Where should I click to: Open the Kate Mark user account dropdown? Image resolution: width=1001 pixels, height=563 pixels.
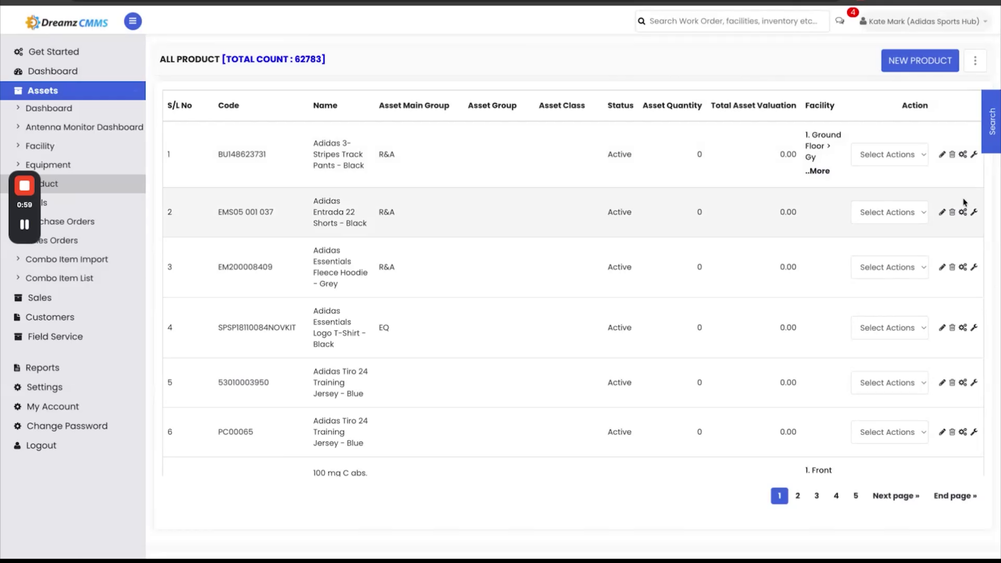pyautogui.click(x=923, y=21)
